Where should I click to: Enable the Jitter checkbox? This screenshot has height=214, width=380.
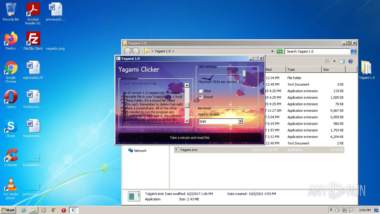point(201,91)
